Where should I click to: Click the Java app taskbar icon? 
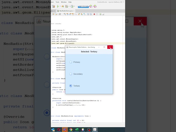95,130
